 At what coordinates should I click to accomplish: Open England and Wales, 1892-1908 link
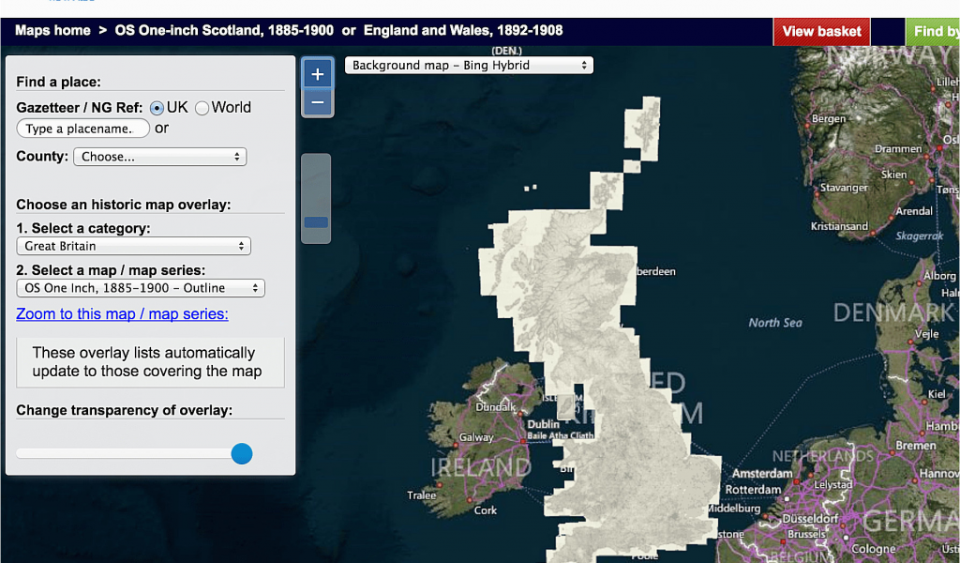click(x=463, y=31)
